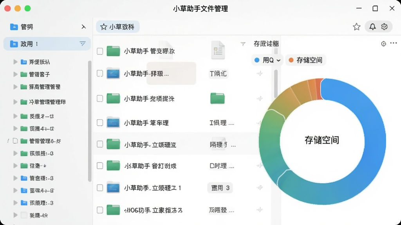
Task: Click the star favorite icon beside the bell
Action: tap(356, 27)
